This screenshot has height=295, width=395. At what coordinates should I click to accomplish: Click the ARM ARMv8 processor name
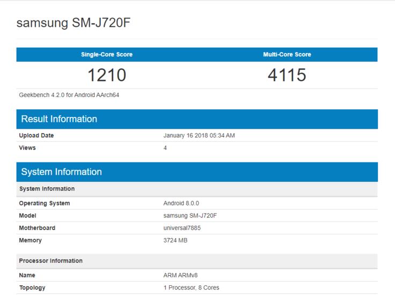pyautogui.click(x=180, y=275)
